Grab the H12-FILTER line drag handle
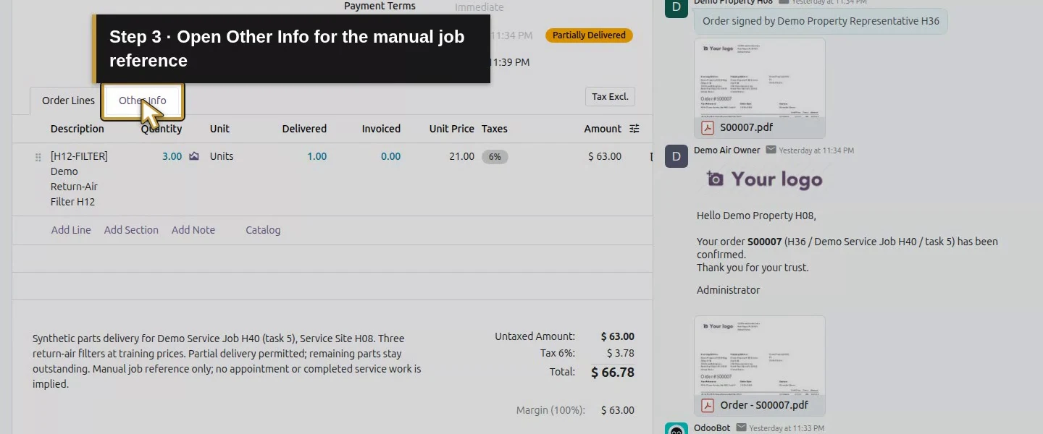The height and width of the screenshot is (434, 1043). pos(38,157)
